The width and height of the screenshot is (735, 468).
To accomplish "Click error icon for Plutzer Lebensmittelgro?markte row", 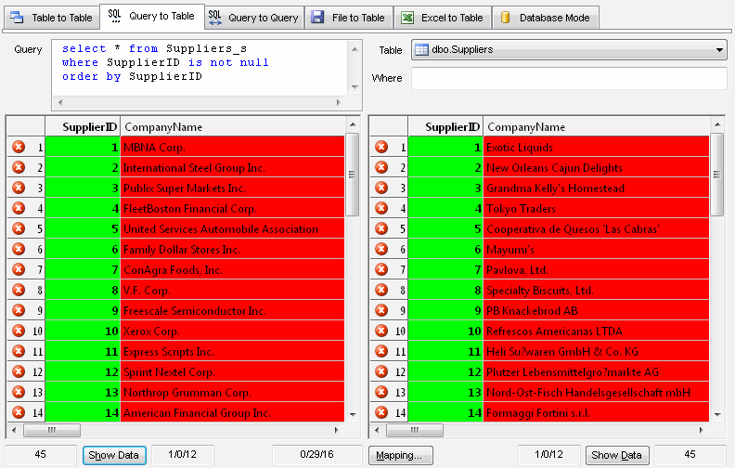I will pos(381,371).
